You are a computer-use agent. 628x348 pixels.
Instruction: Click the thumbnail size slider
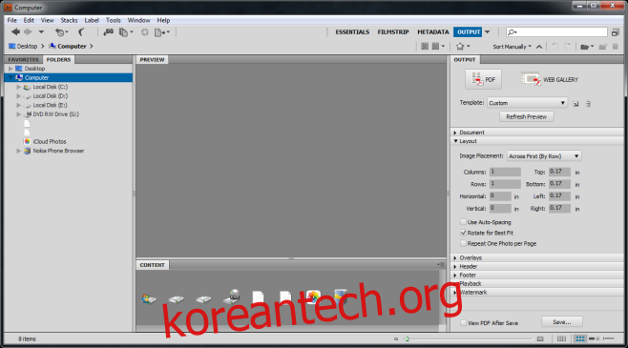coord(469,338)
